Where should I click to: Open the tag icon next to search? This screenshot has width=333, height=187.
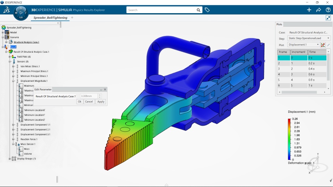207,10
